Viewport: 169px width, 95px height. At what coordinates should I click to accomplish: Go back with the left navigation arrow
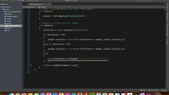tap(24, 4)
